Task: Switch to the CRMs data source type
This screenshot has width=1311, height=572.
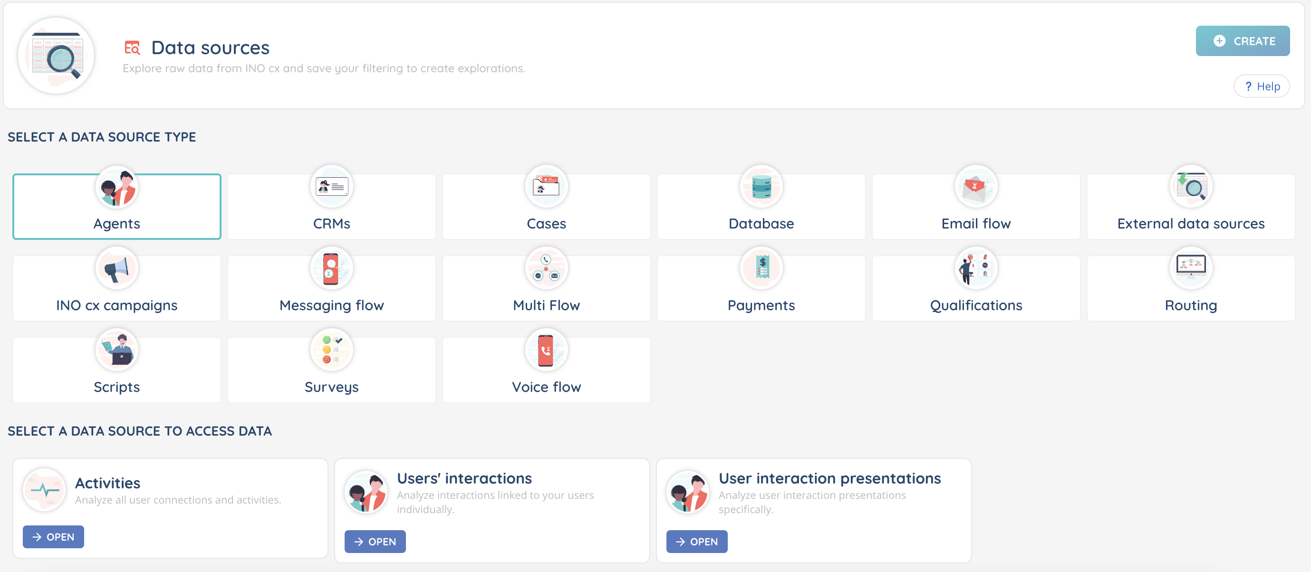Action: pos(331,223)
